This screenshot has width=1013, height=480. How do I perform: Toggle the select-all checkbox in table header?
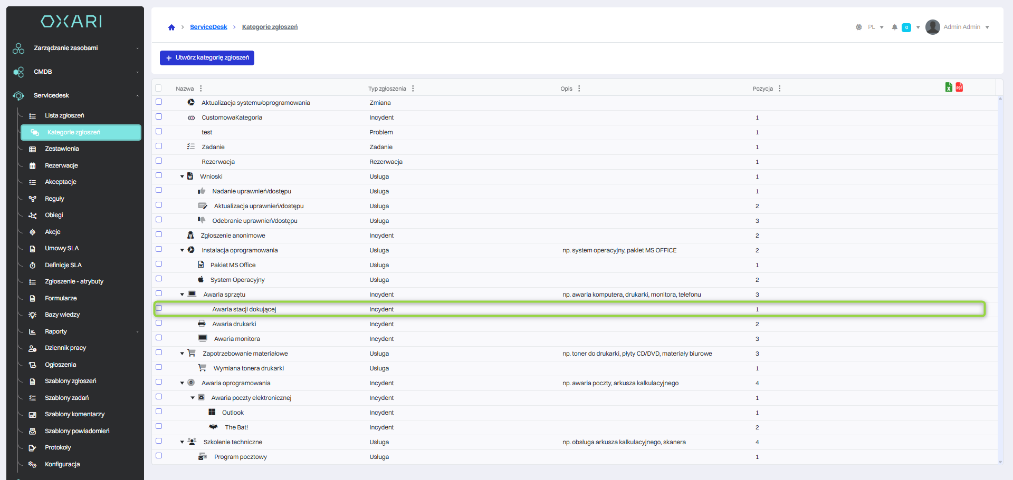point(159,89)
